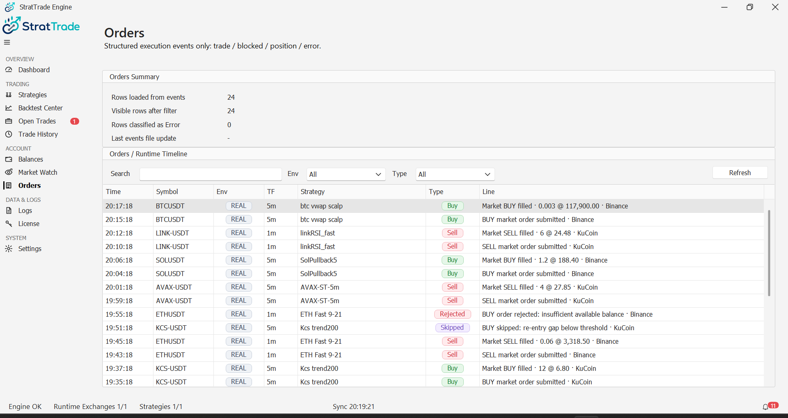Click the Skipped badge on KCS-USDT row
Screen dimensions: 788x418
[452, 328]
